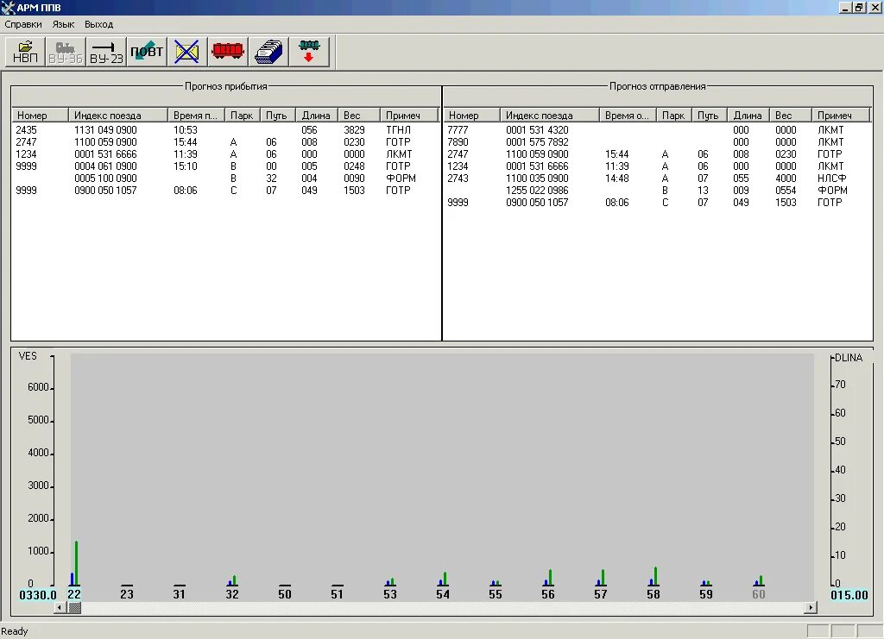The height and width of the screenshot is (639, 884).
Task: Click chart horizontal scrollbar thumb
Action: coord(74,608)
